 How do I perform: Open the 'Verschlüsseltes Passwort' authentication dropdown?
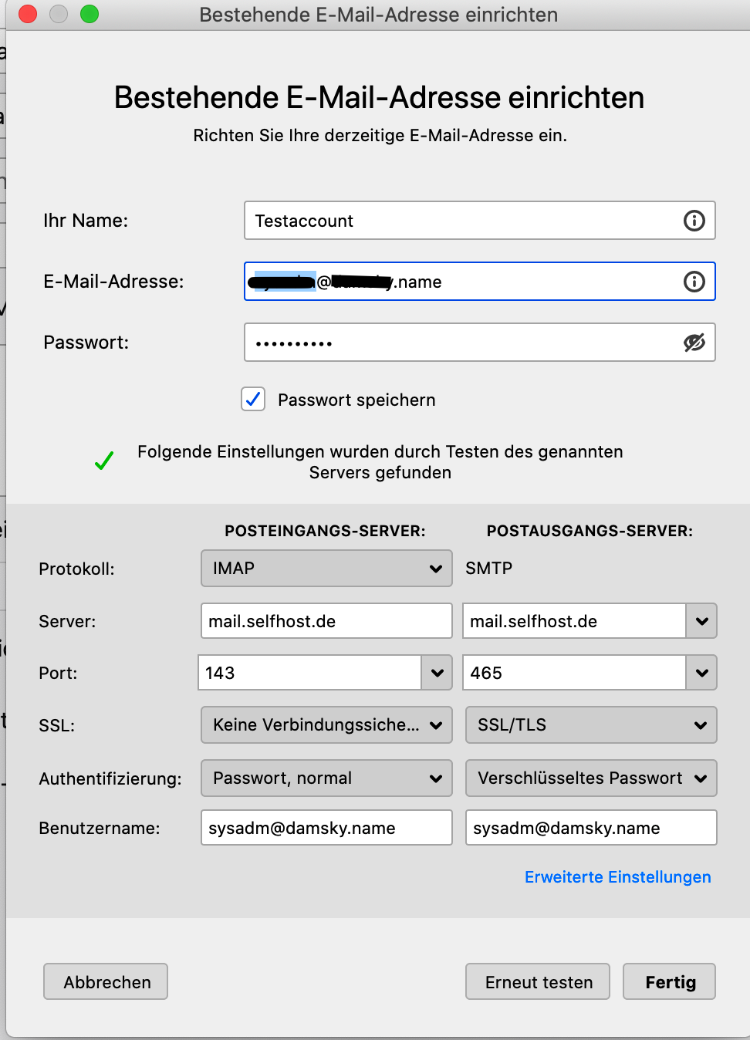tap(591, 778)
